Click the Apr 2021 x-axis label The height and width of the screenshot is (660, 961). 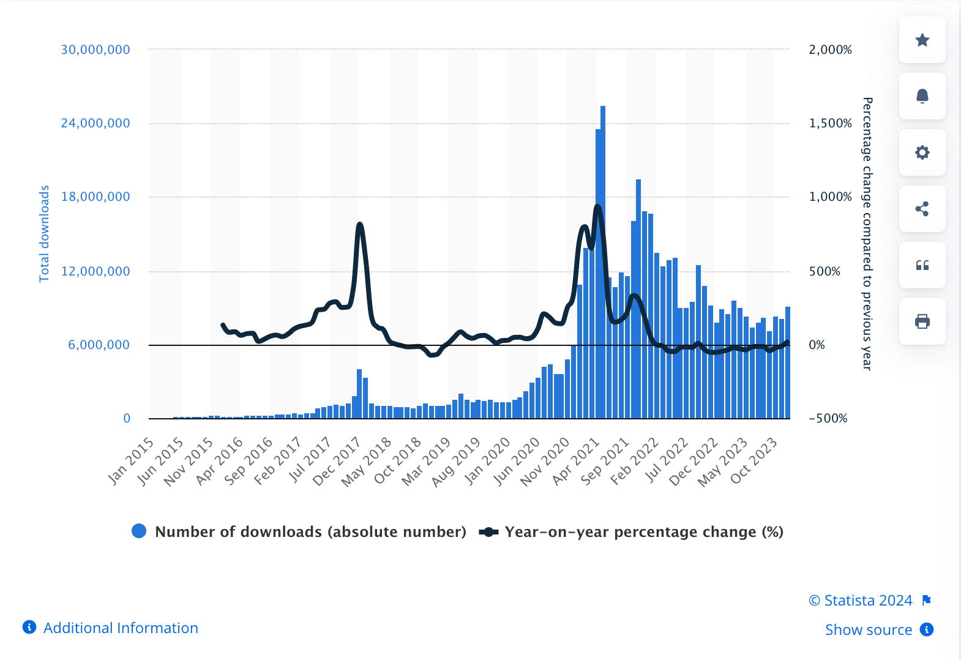point(575,461)
